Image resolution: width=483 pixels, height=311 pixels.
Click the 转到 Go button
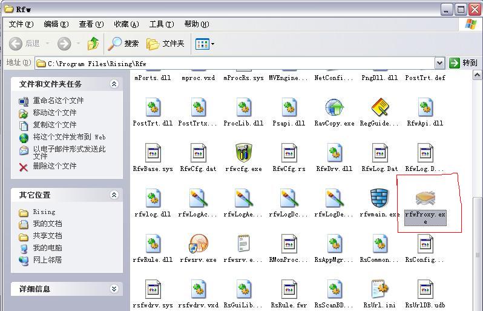463,63
